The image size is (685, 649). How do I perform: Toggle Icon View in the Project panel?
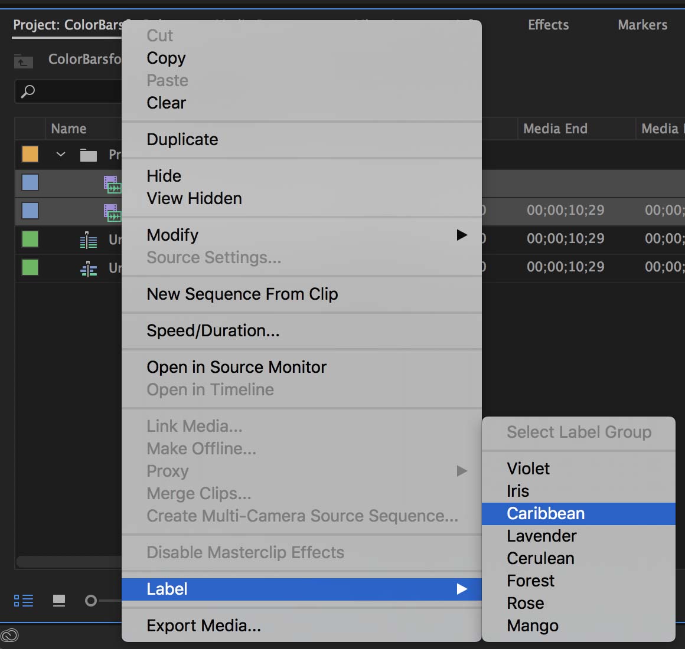pyautogui.click(x=58, y=600)
